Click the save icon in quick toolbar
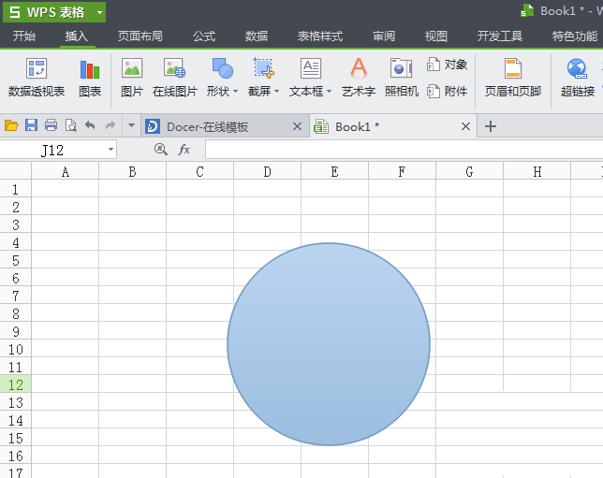The width and height of the screenshot is (603, 478). (31, 125)
